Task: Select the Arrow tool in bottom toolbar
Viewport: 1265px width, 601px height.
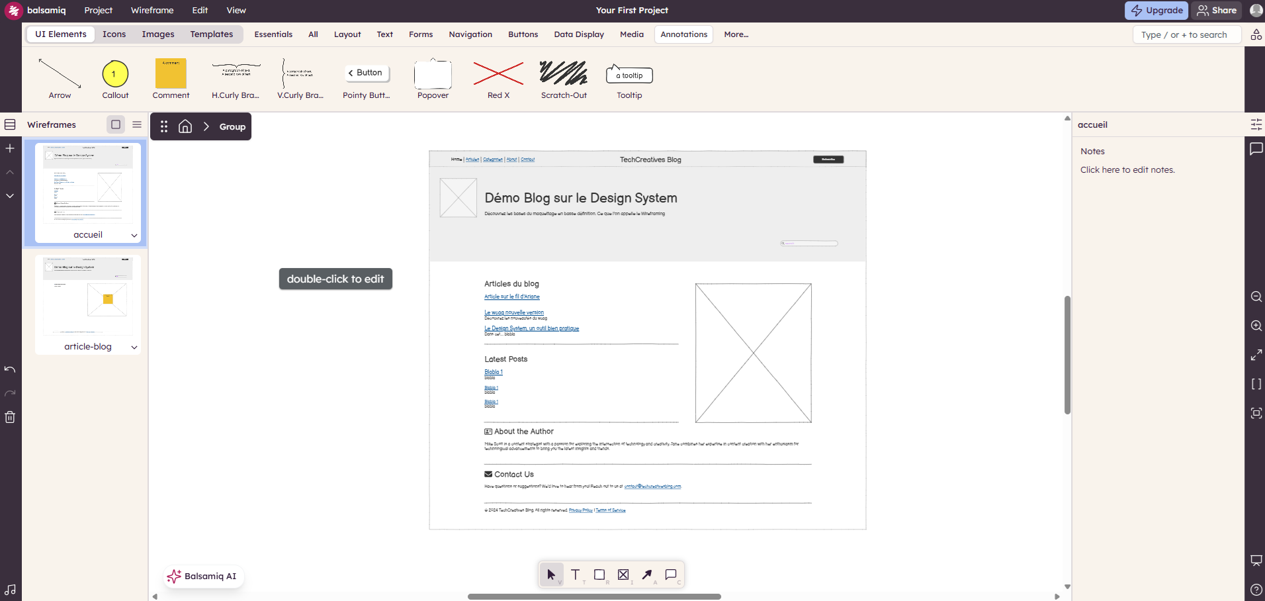Action: (646, 575)
